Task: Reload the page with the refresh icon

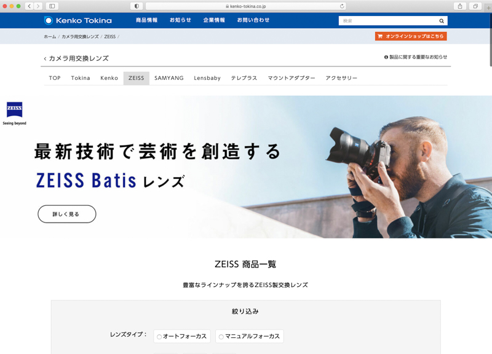Action: (342, 6)
